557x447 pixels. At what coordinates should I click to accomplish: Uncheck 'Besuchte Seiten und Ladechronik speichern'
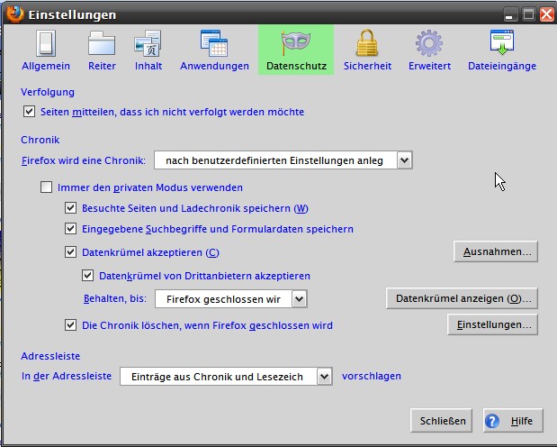(x=70, y=208)
